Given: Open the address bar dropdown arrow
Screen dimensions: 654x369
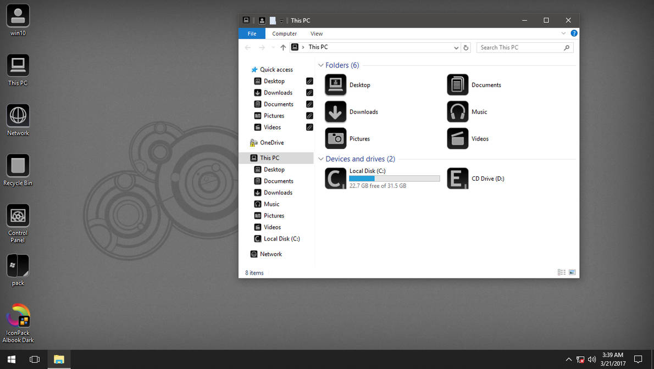Looking at the screenshot, I should click(456, 47).
